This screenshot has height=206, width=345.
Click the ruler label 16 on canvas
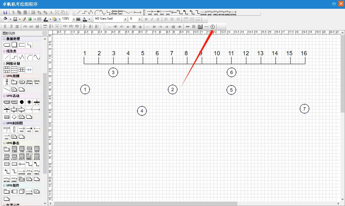pos(304,53)
